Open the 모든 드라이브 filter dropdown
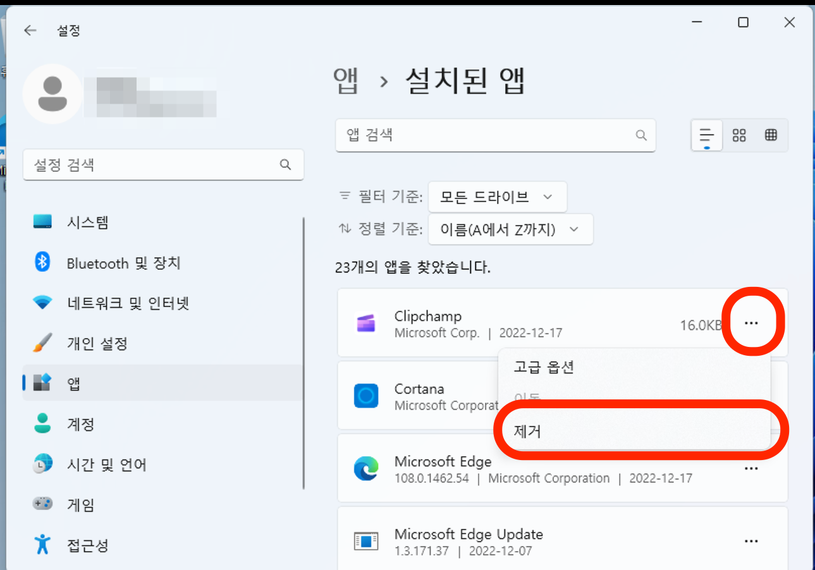The width and height of the screenshot is (815, 570). [498, 197]
